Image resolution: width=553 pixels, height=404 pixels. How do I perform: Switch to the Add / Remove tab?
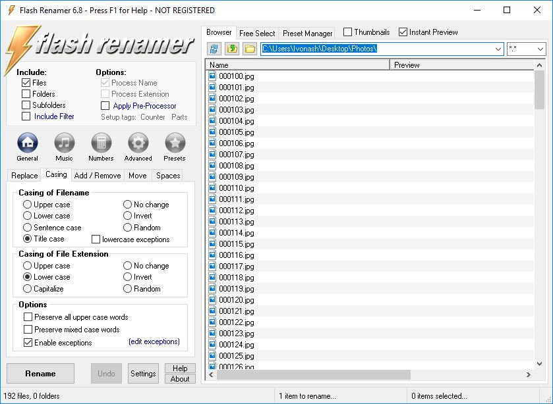click(x=98, y=176)
